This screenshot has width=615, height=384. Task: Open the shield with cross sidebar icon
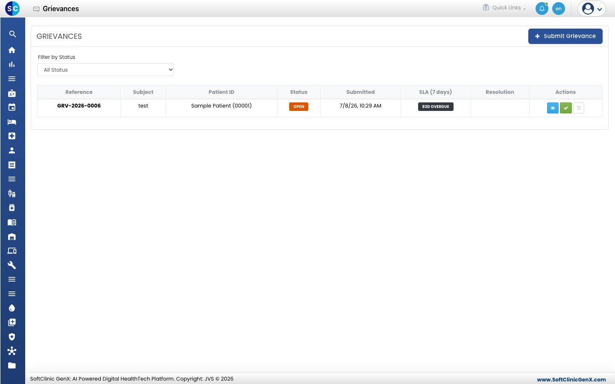12,337
